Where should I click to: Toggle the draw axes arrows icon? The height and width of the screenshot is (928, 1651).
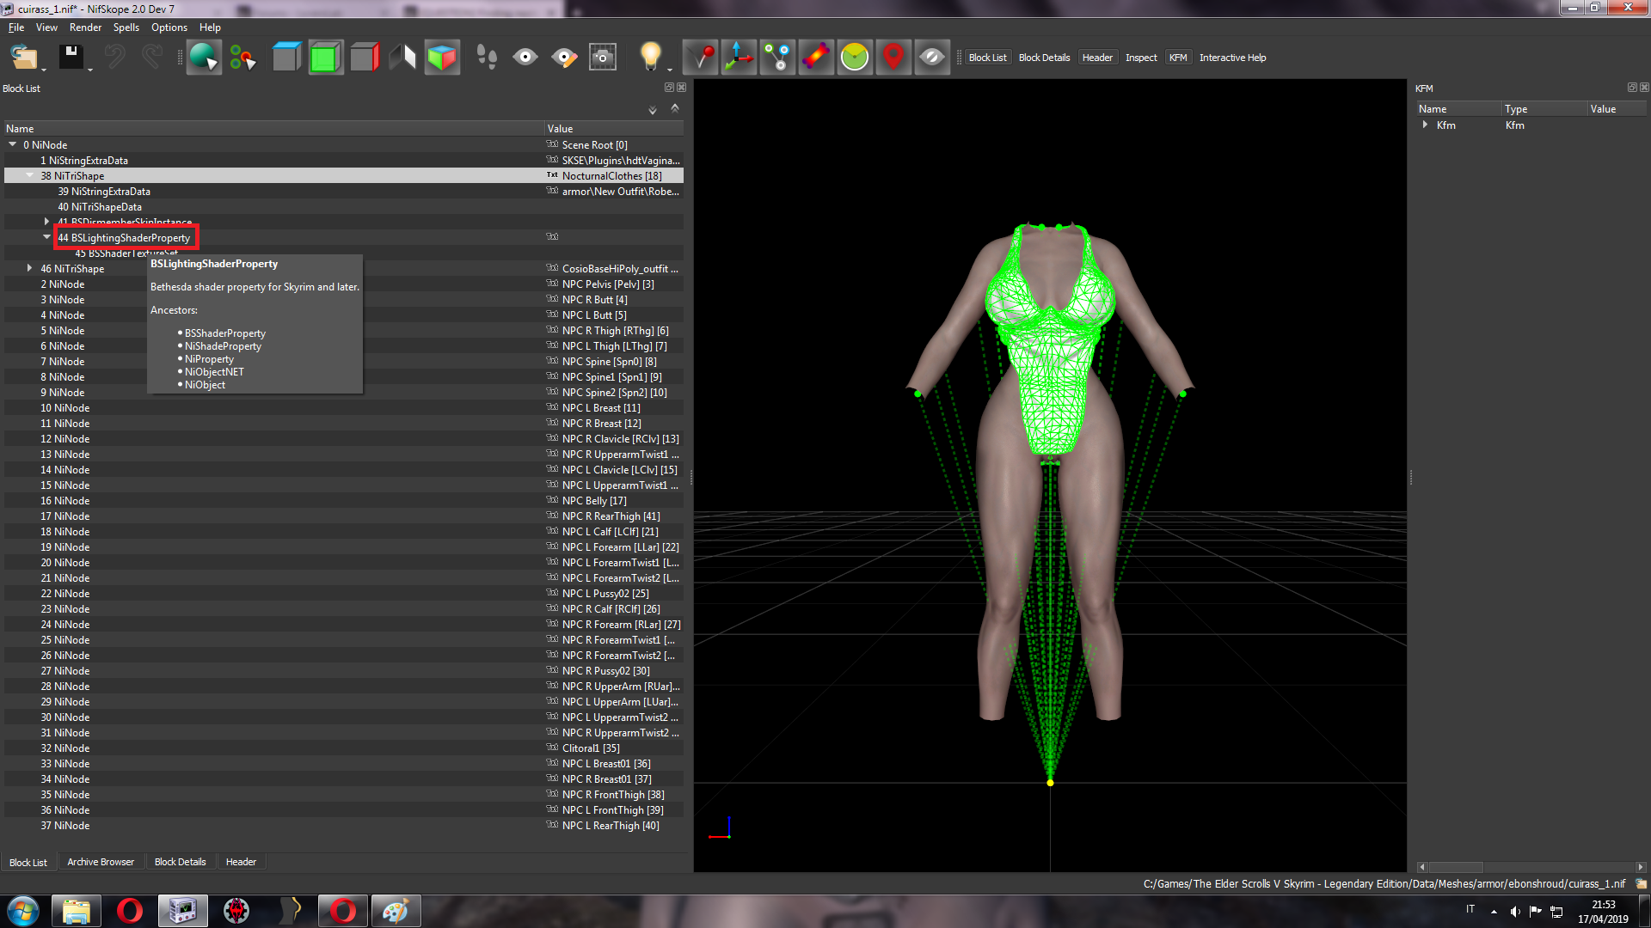(739, 58)
